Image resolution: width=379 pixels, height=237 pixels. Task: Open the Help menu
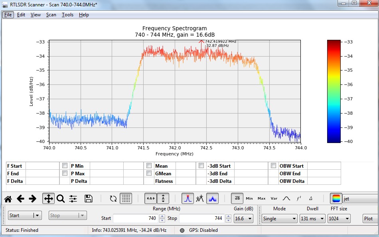click(x=84, y=15)
